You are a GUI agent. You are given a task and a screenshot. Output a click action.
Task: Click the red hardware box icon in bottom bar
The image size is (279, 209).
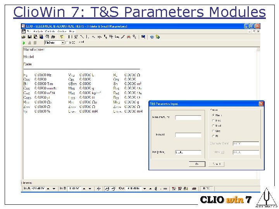coord(194,189)
